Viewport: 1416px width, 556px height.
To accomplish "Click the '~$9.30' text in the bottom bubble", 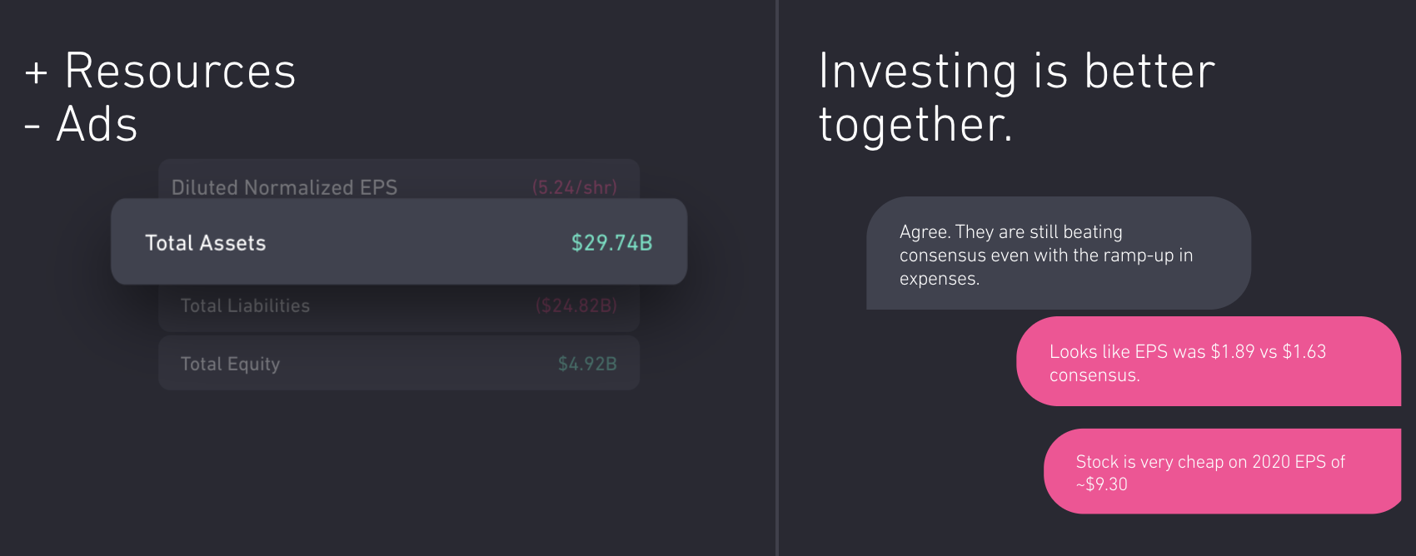I will click(1101, 484).
